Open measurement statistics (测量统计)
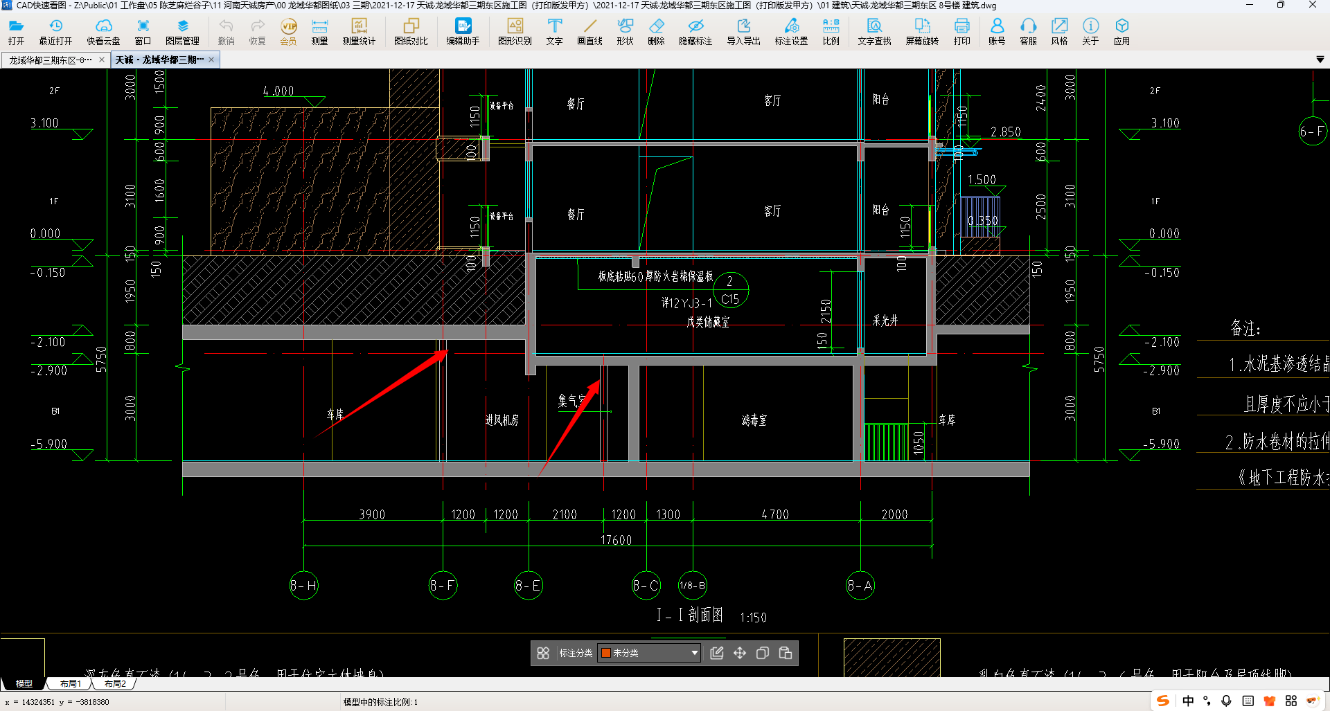 point(359,32)
